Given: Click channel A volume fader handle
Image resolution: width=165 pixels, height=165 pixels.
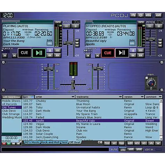Looking at the screenshot, I should 48,69.
